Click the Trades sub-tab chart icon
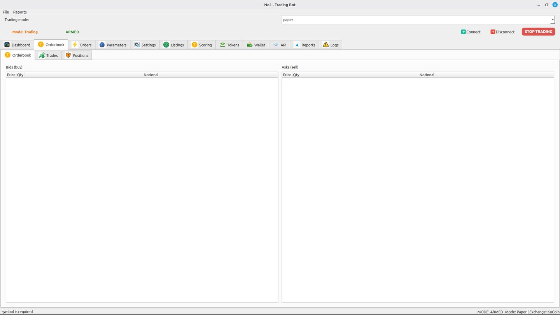 coord(42,55)
